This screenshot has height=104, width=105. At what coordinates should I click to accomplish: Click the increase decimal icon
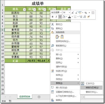click(x=81, y=17)
